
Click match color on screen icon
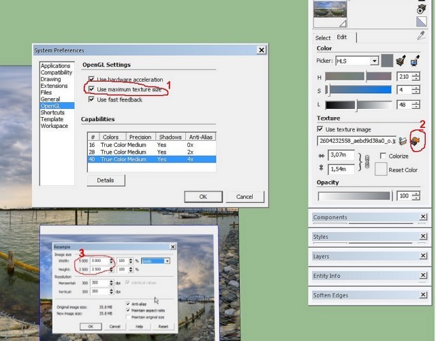(x=415, y=61)
